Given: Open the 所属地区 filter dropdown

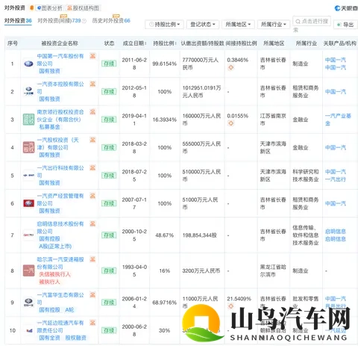Looking at the screenshot, I should pyautogui.click(x=238, y=25).
